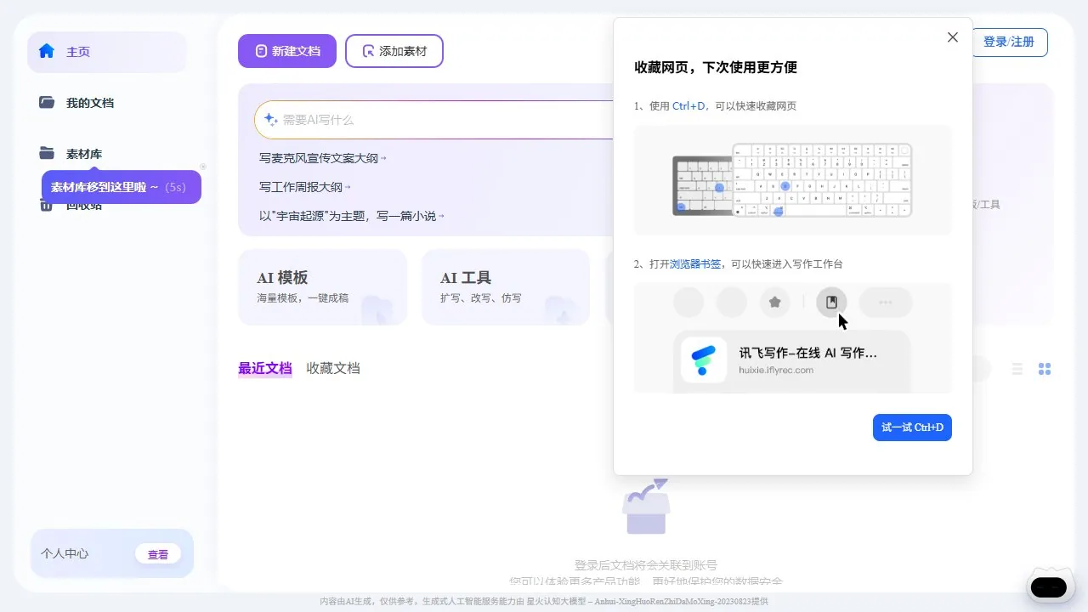This screenshot has height=612, width=1088.
Task: Close the 收藏网页 popup with the X
Action: point(953,37)
